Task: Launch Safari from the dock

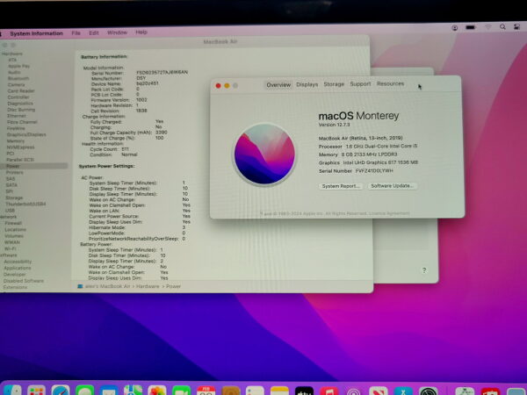Action: point(61,391)
